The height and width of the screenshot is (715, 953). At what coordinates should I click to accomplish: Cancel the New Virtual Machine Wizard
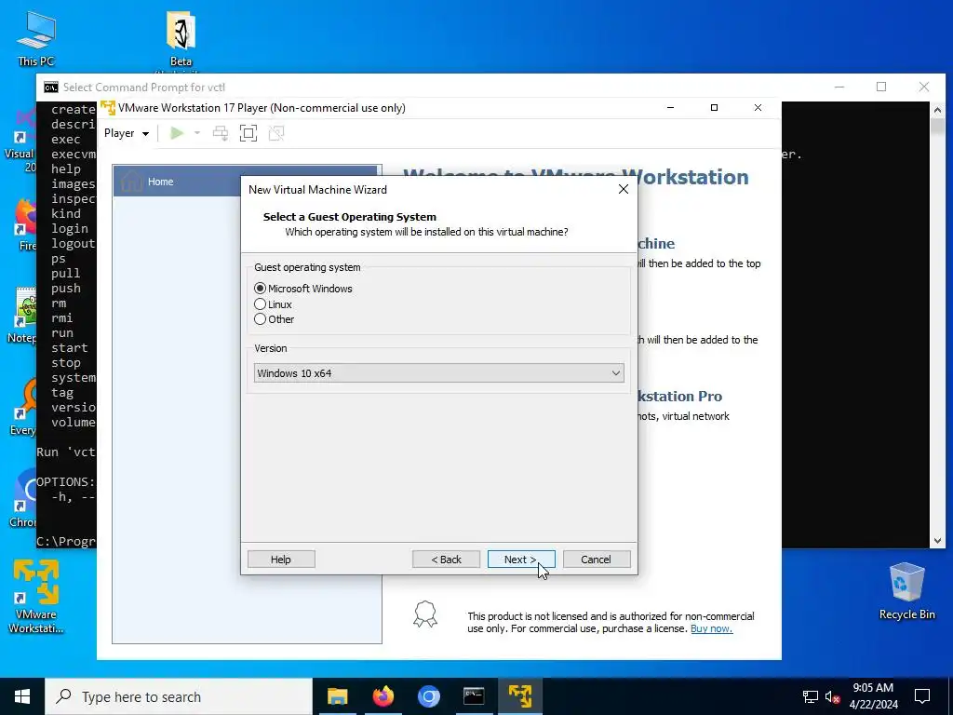pos(597,560)
